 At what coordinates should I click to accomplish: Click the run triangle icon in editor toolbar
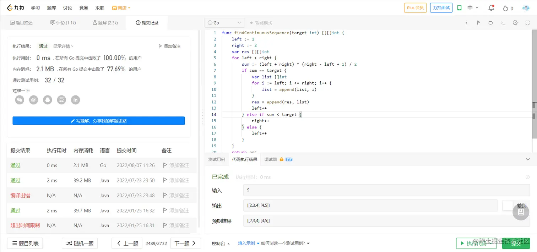coord(478,23)
